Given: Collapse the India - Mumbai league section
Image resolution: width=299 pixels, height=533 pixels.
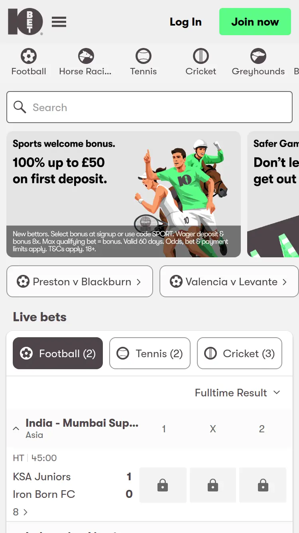Looking at the screenshot, I should (x=16, y=428).
